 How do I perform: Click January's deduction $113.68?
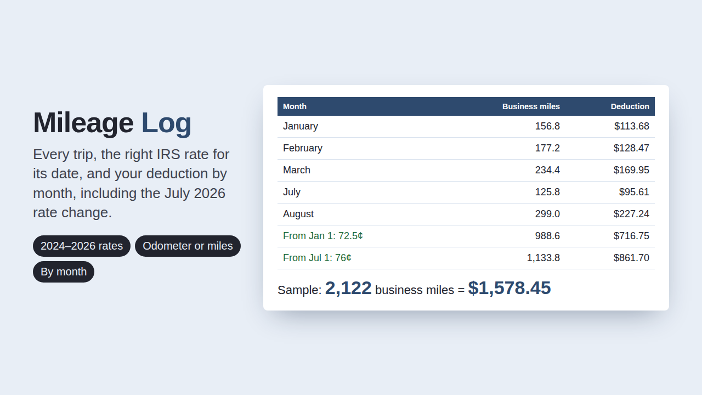(632, 126)
